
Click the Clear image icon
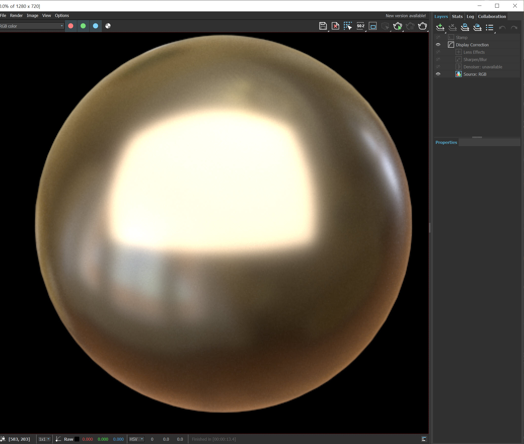tap(335, 26)
